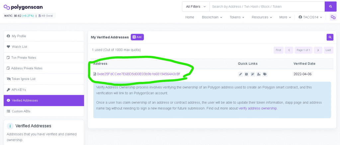This screenshot has height=145, width=340.
Task: Open Token Ignore List page
Action: point(23,79)
